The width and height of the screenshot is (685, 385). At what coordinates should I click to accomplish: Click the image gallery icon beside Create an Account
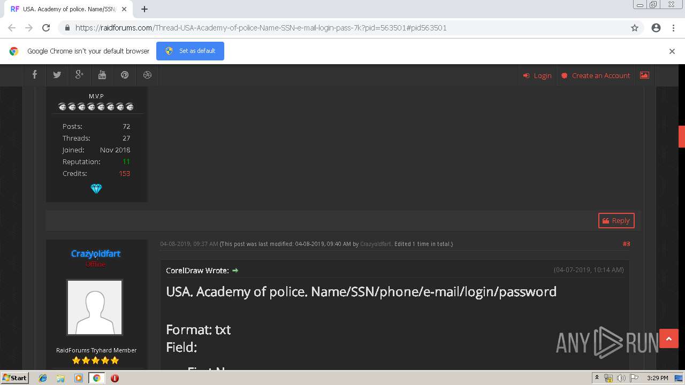pos(644,75)
